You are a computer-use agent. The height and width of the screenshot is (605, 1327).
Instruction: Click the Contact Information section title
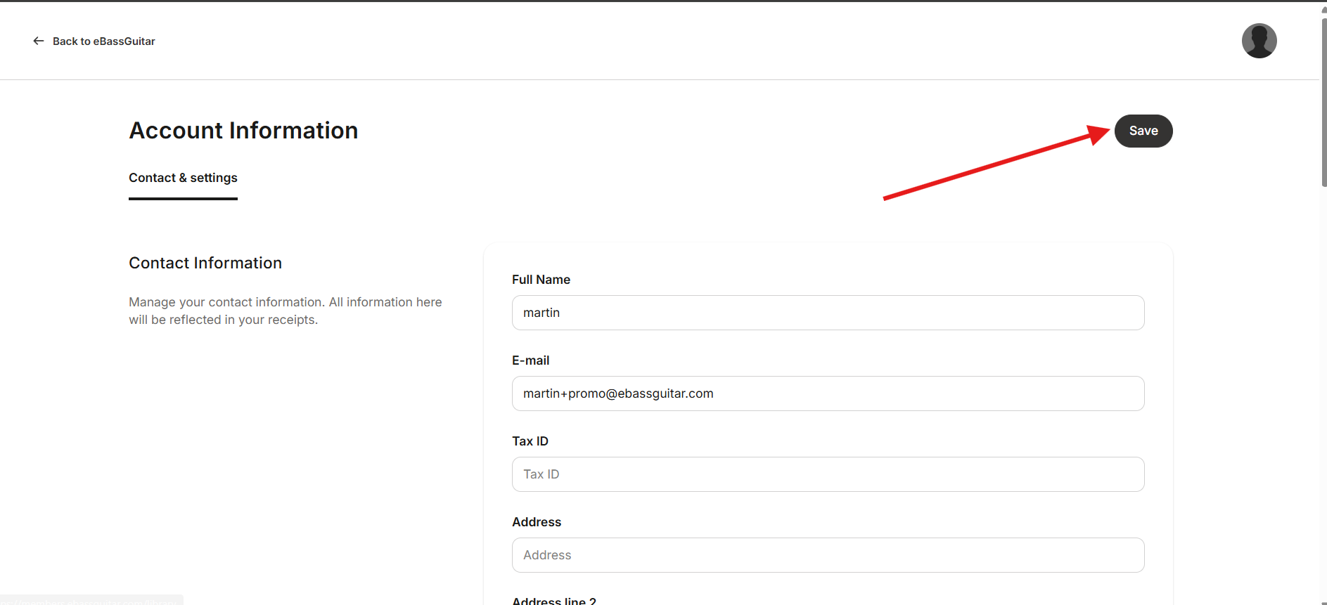tap(205, 263)
